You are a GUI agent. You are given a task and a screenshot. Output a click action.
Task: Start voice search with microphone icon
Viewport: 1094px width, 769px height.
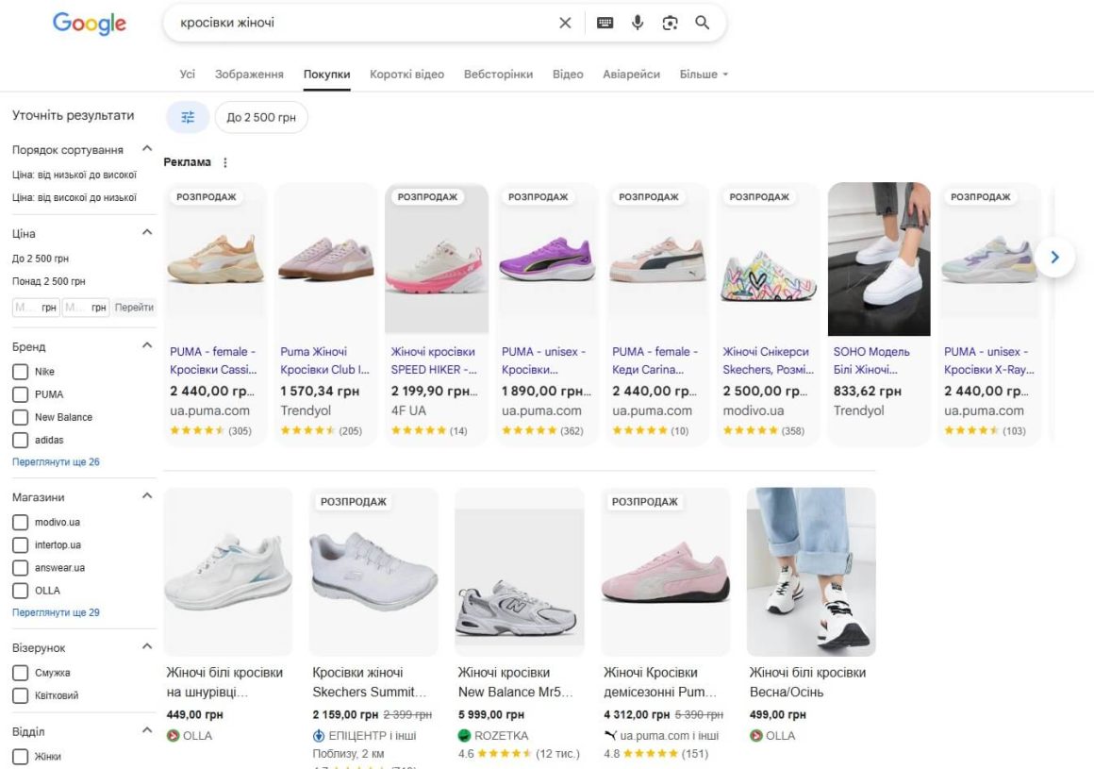point(637,23)
